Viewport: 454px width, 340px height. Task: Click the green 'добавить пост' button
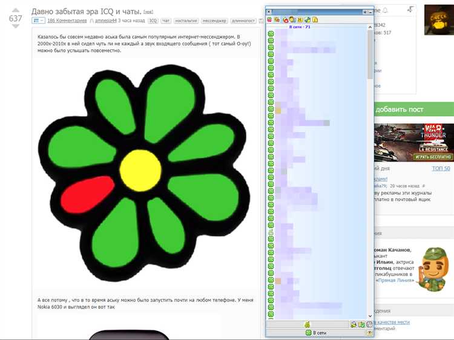[414, 110]
